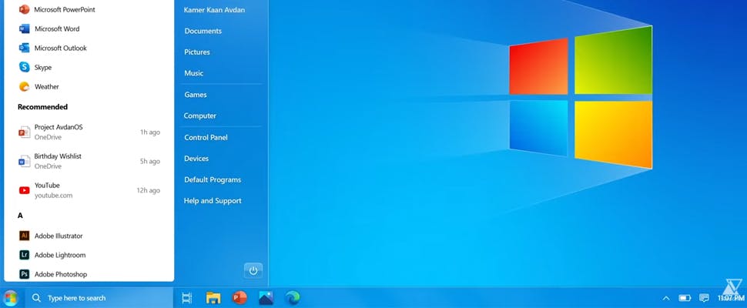Open Documents from the Start menu

pyautogui.click(x=203, y=31)
